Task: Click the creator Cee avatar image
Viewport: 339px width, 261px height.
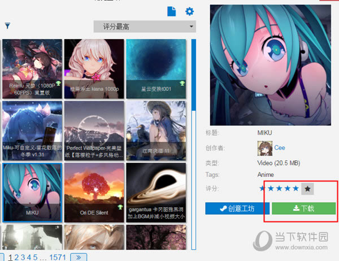Action: click(x=265, y=149)
